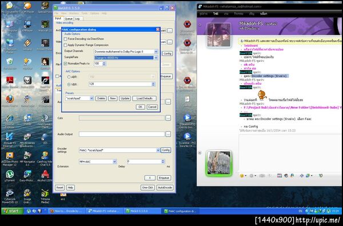The height and width of the screenshot is (226, 343).
Task: Switch to the Queue tab in MeGUI
Action: pos(69,19)
